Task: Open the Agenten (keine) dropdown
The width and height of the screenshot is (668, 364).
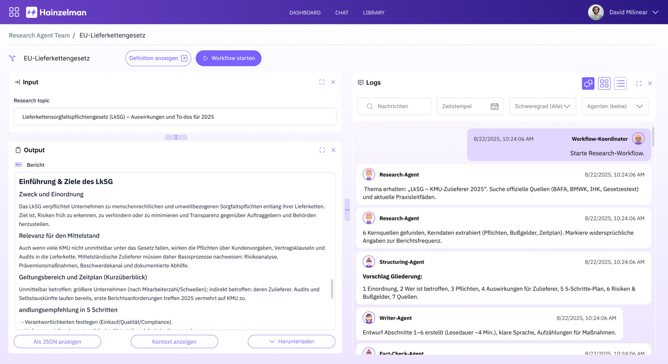Action: click(x=615, y=106)
